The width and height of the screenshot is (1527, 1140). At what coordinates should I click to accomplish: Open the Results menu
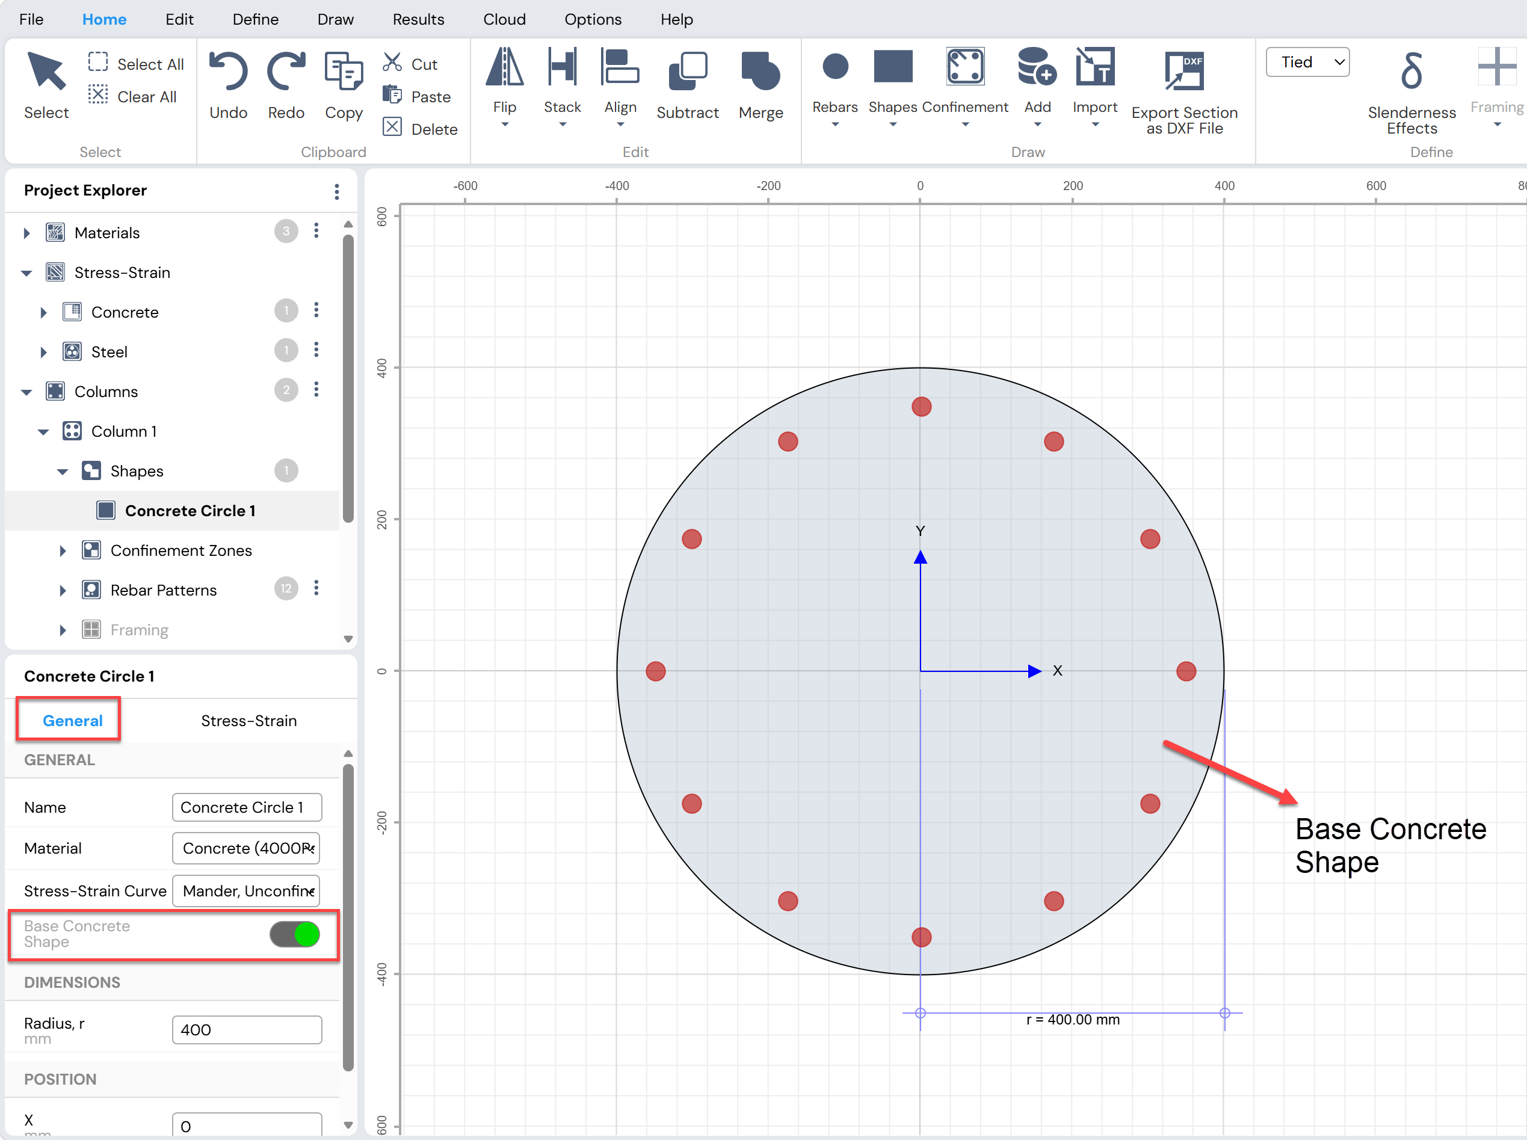click(x=418, y=19)
